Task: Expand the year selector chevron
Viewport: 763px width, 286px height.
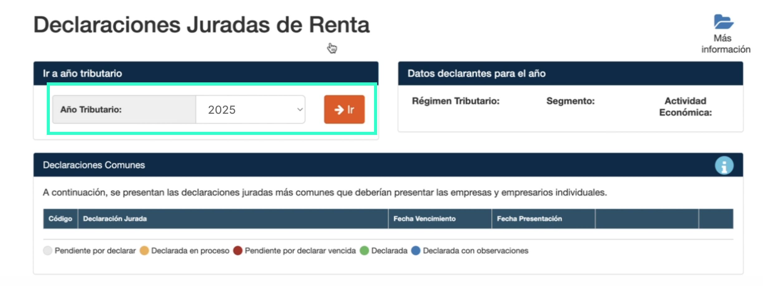Action: click(x=300, y=109)
